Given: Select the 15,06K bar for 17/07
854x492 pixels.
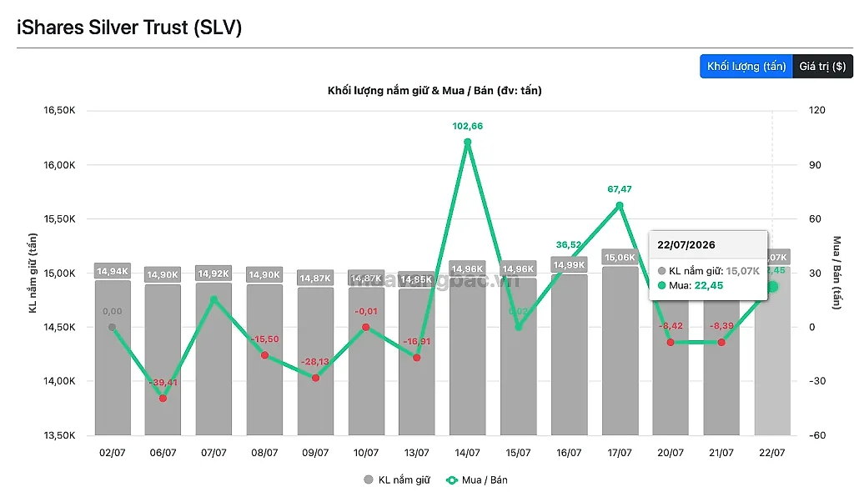Looking at the screenshot, I should click(620, 351).
